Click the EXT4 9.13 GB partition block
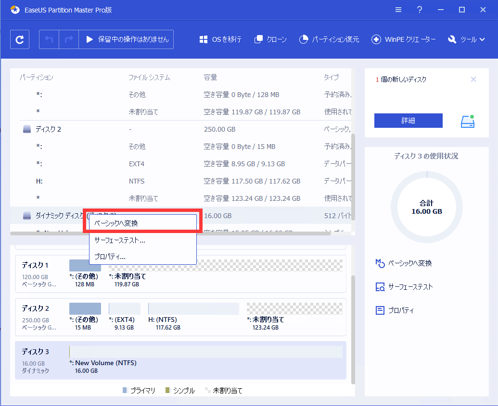Viewport: 498px width, 406px height. click(x=125, y=308)
